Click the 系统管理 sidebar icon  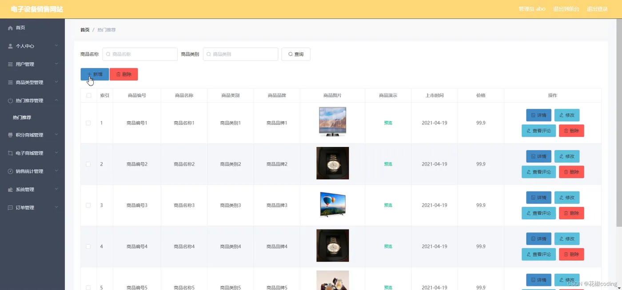coord(11,190)
